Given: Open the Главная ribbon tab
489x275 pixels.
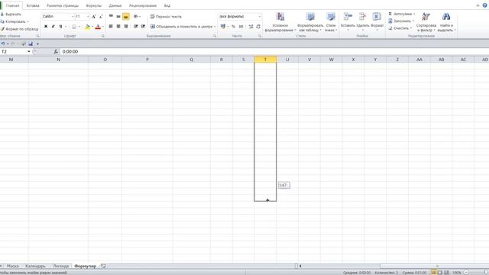Looking at the screenshot, I should pyautogui.click(x=12, y=5).
